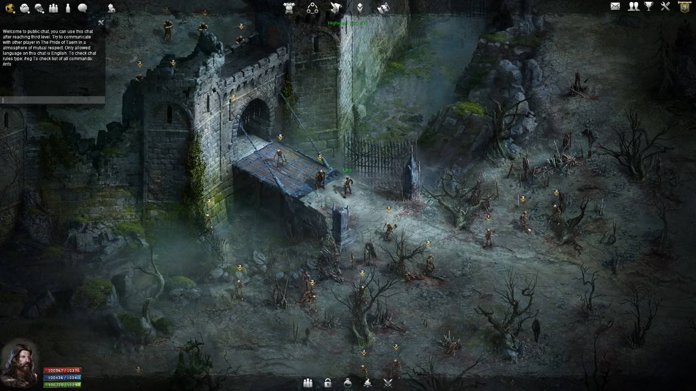The image size is (696, 391).
Task: Collapse the public chat welcome panel
Action: (x=101, y=23)
